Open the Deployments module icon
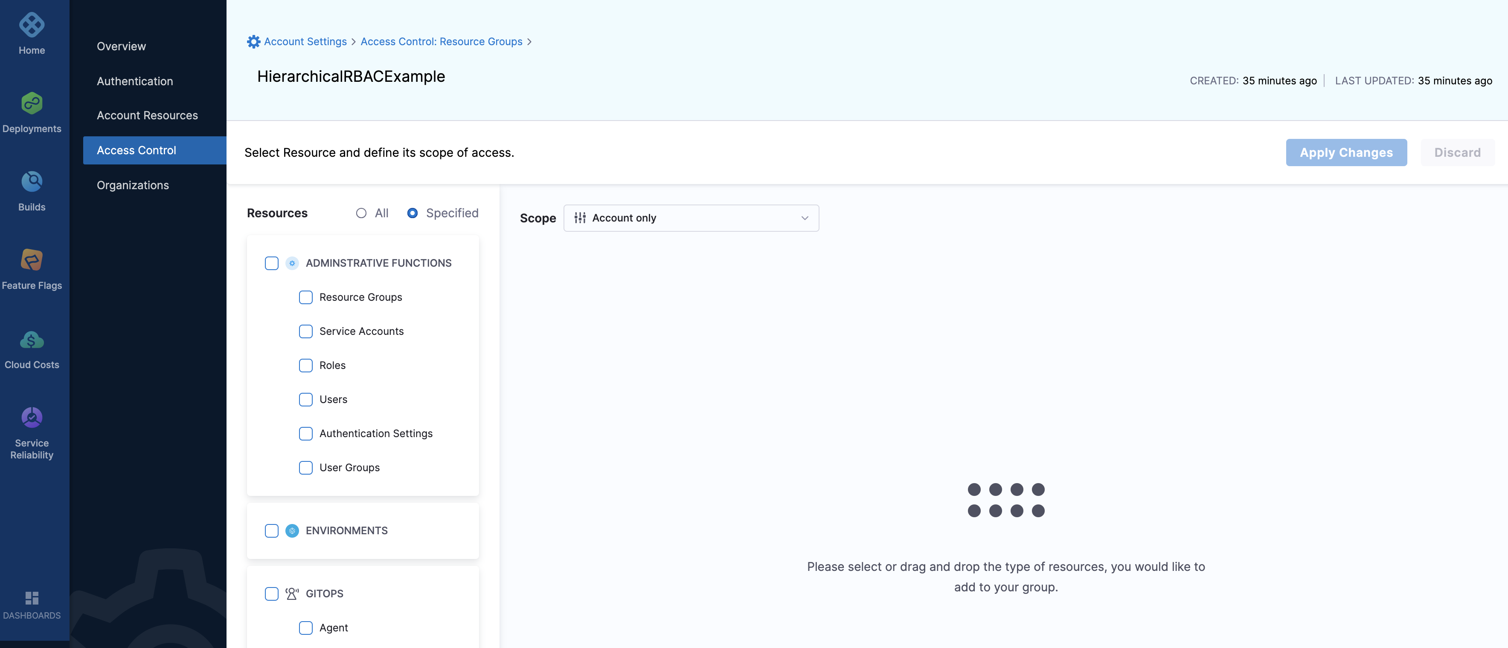This screenshot has width=1508, height=648. click(x=32, y=104)
